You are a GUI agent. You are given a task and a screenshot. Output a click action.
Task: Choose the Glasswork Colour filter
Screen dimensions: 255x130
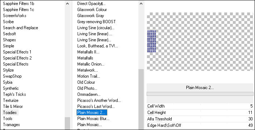tap(92, 10)
